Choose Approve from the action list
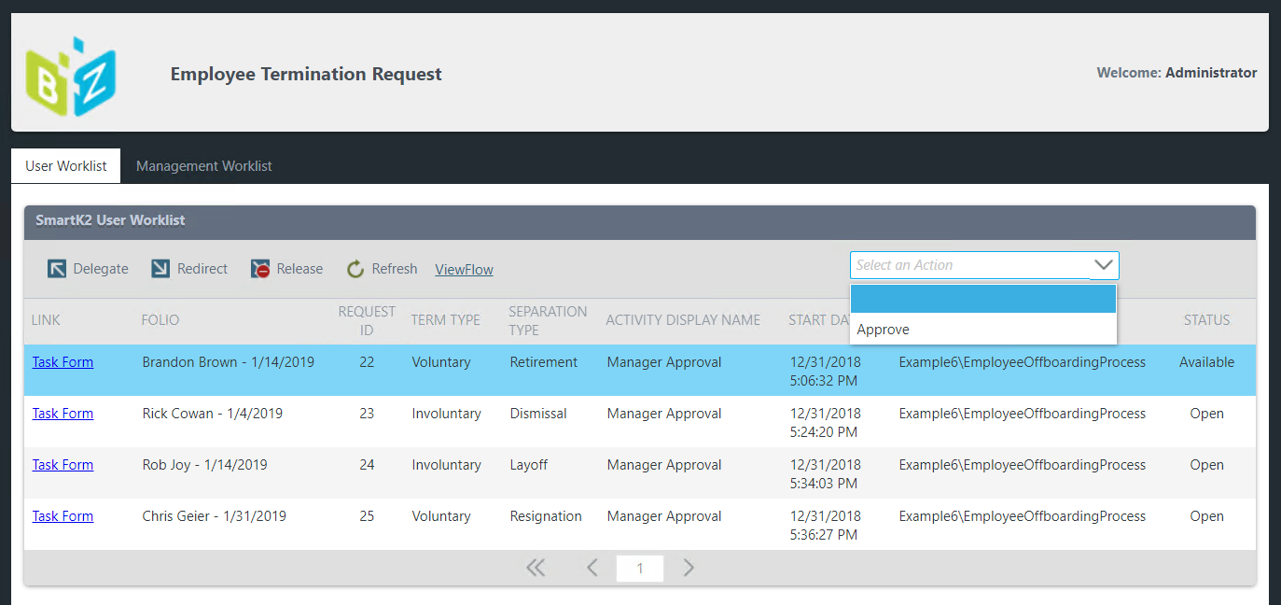Image resolution: width=1281 pixels, height=605 pixels. (983, 330)
